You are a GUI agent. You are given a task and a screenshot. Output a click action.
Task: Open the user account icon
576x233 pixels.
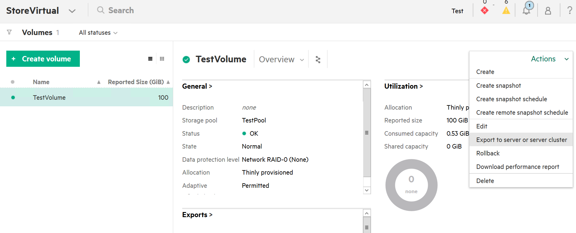click(x=548, y=11)
